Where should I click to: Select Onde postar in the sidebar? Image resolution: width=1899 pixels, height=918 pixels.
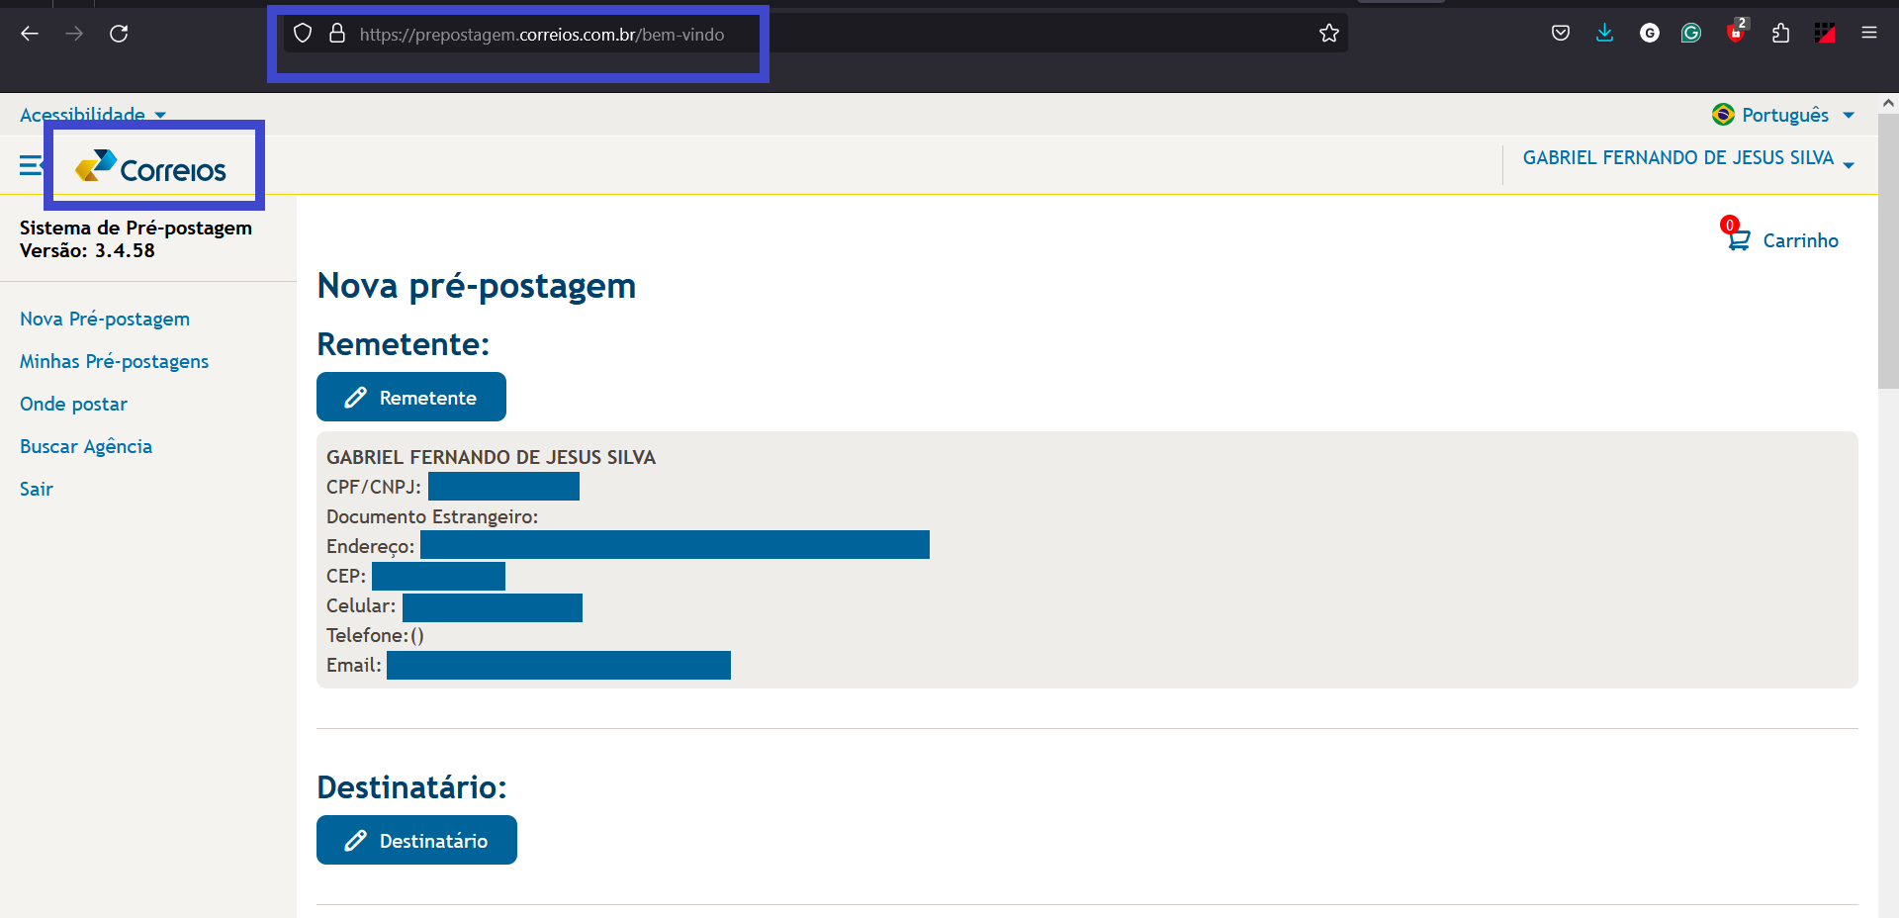[73, 404]
